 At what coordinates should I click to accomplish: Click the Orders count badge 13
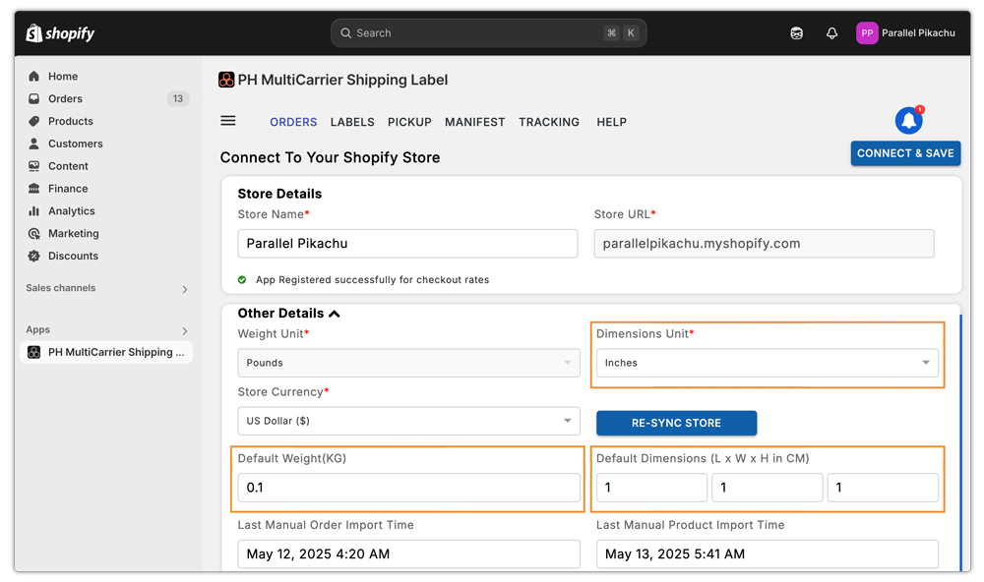tap(177, 99)
